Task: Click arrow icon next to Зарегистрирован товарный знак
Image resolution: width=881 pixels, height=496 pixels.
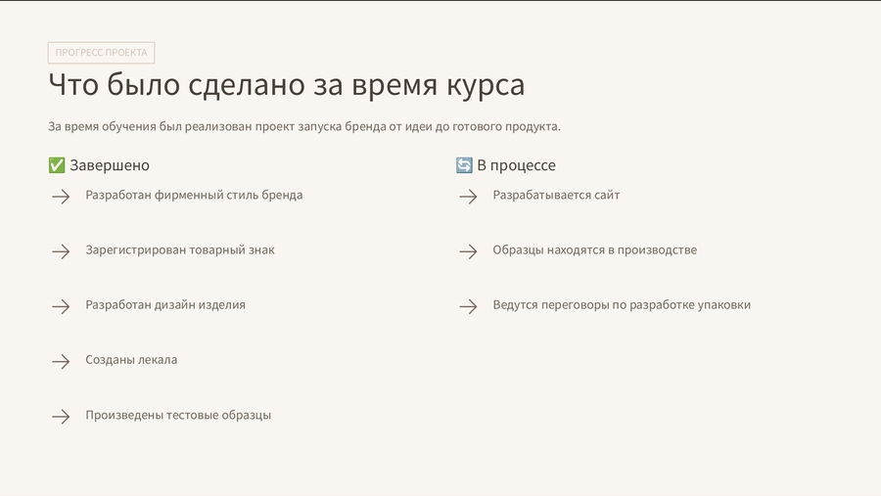Action: (61, 251)
